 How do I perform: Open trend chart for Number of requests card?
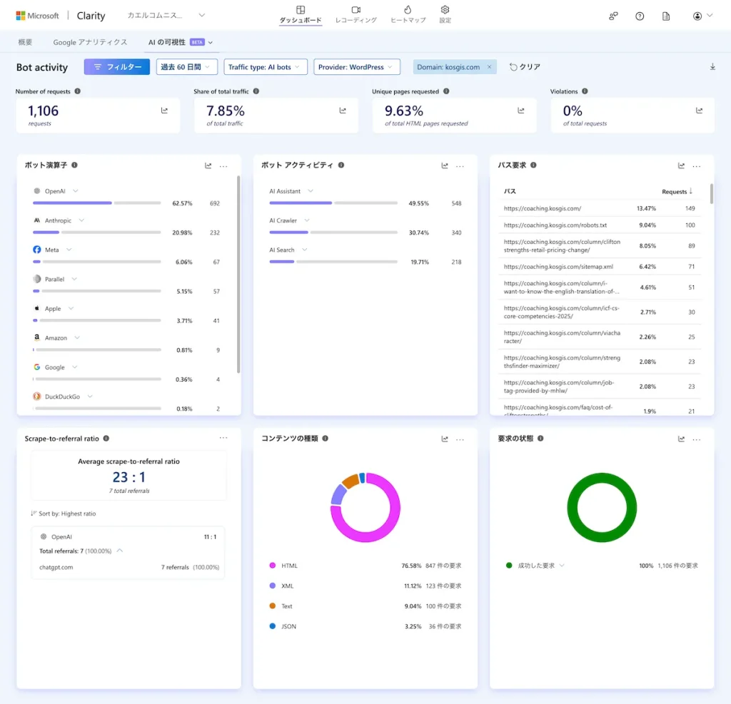pyautogui.click(x=164, y=111)
